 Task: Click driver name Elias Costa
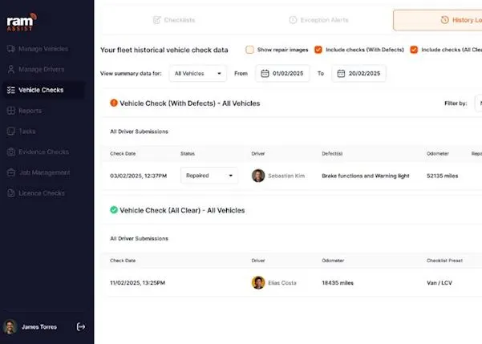coord(282,283)
